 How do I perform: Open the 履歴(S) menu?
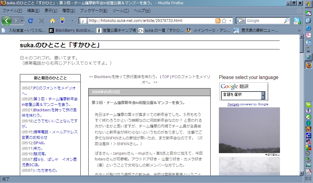click(x=68, y=11)
